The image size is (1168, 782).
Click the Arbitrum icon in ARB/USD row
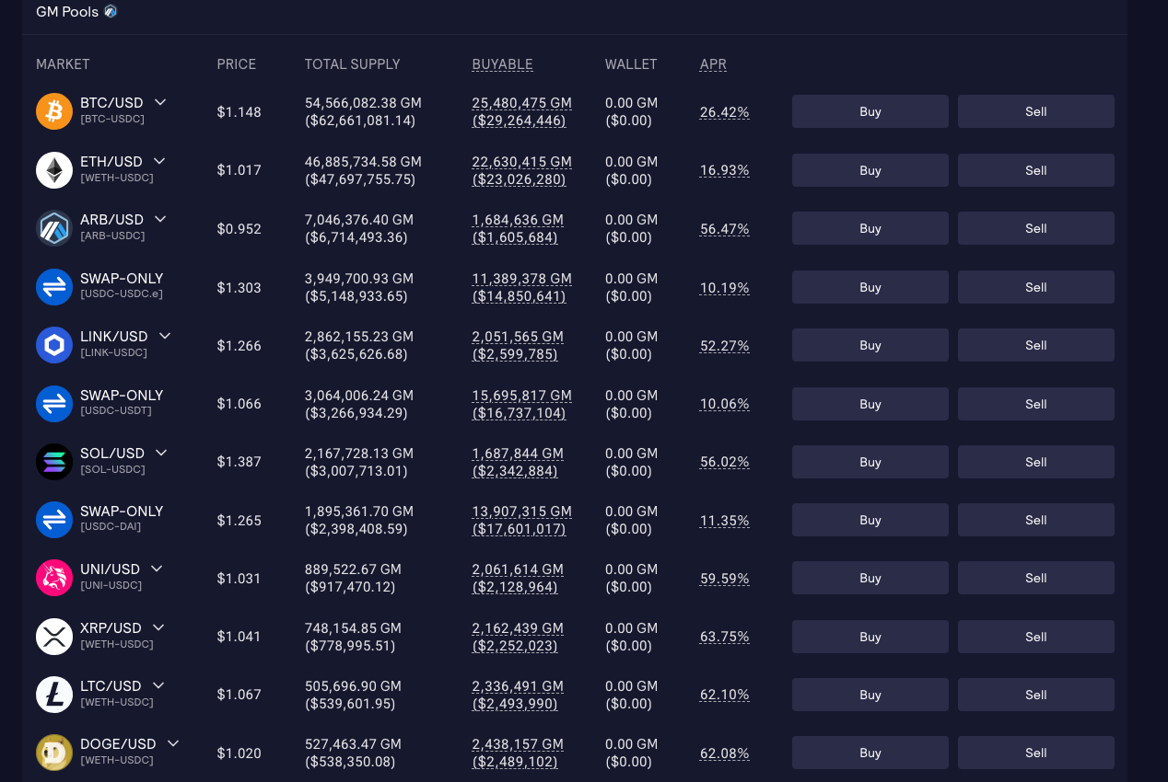[54, 228]
